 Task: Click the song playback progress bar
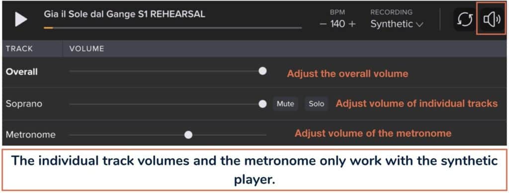click(172, 28)
